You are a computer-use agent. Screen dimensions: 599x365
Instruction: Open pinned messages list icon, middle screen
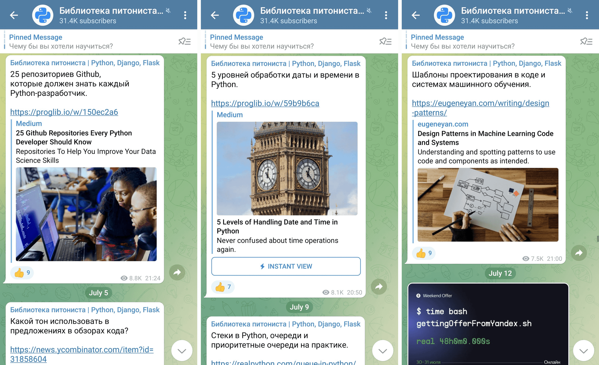tap(386, 41)
